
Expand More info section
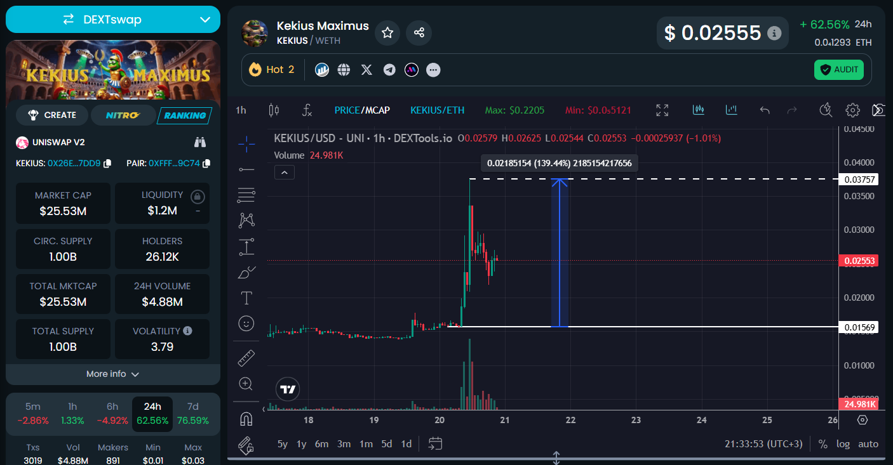[x=112, y=374]
